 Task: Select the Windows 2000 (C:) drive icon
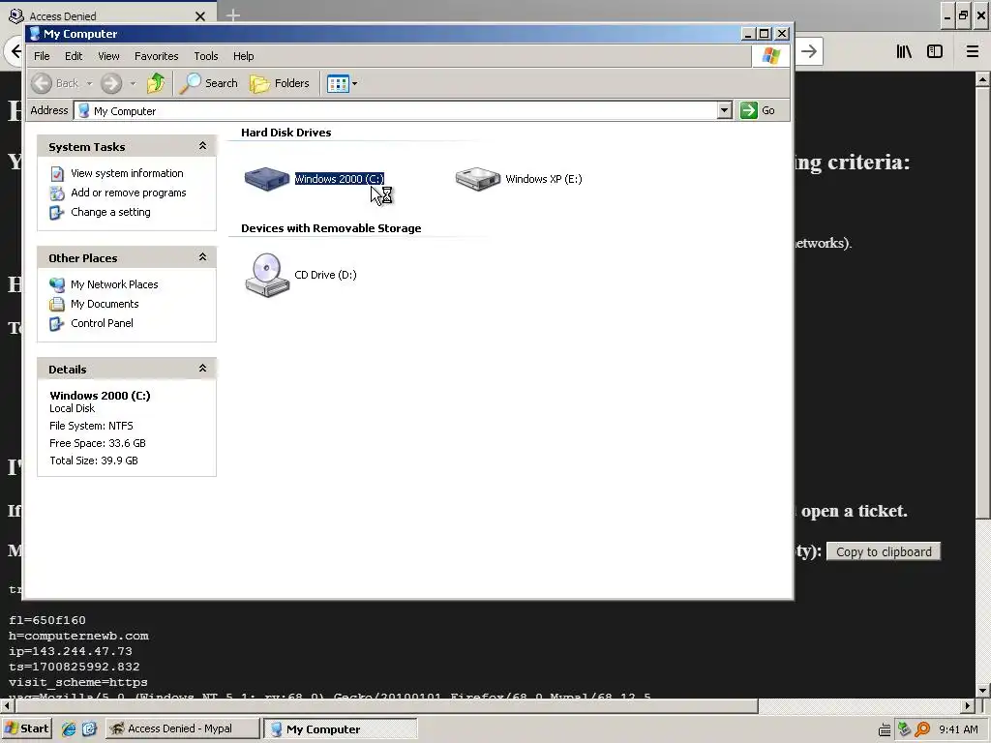click(x=267, y=179)
